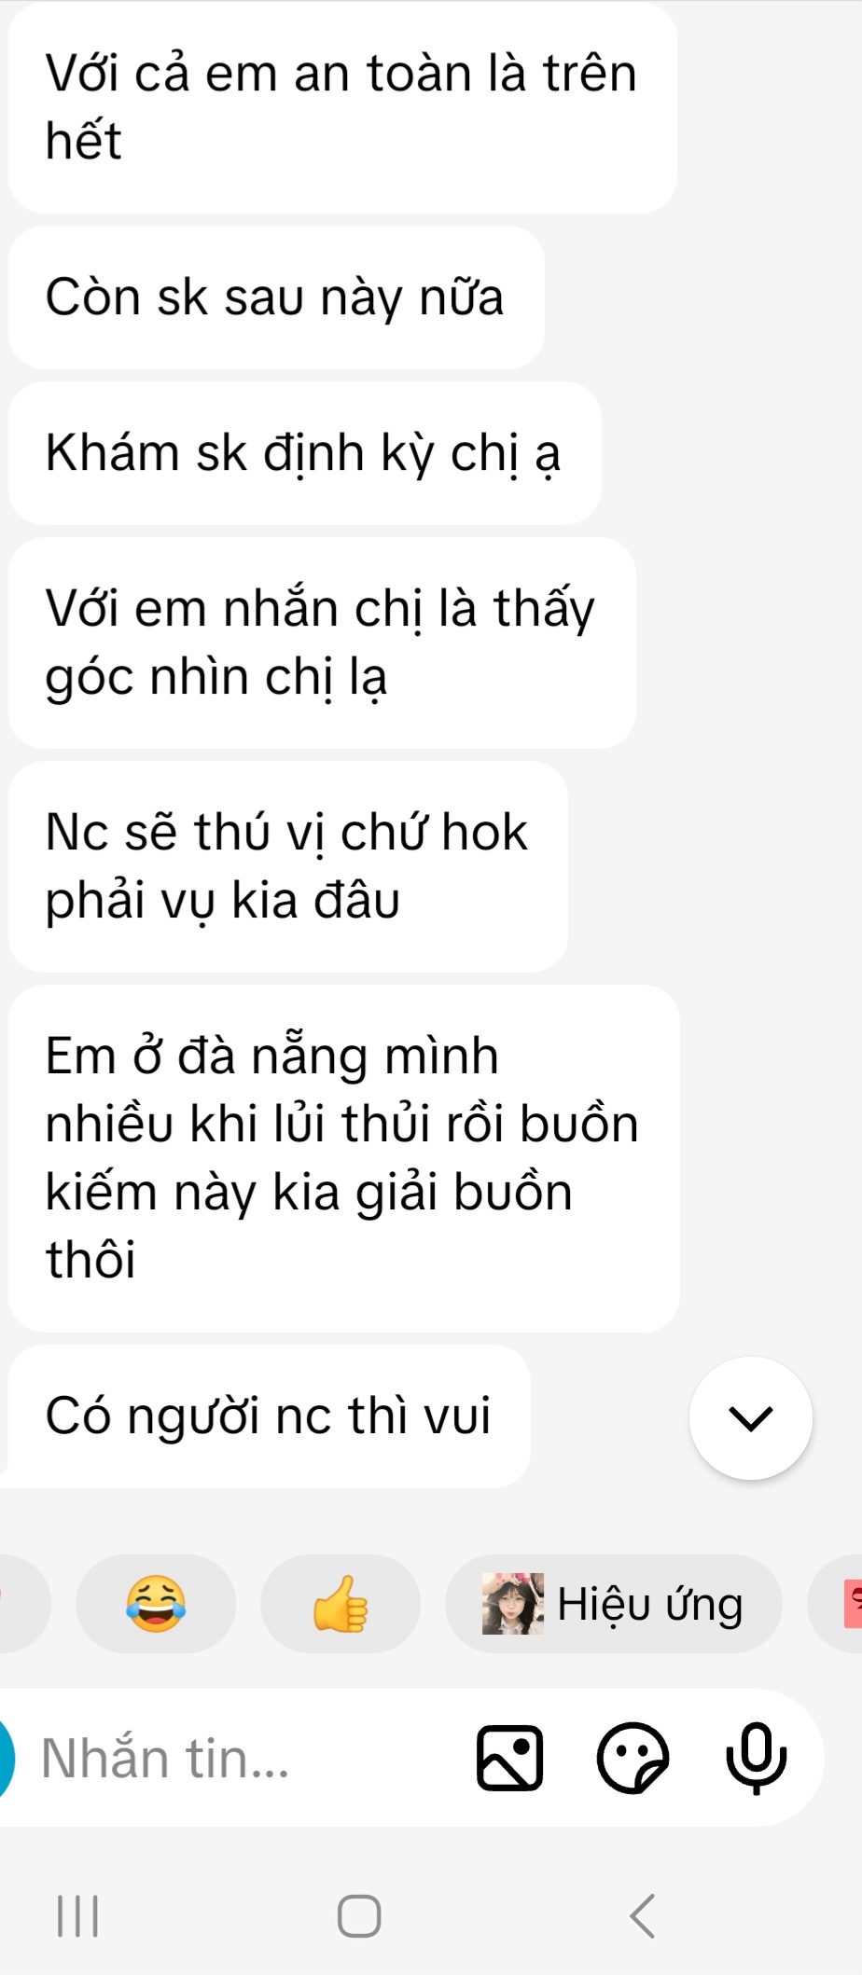Tap the avatar thumbnail in Hiệu ứng chip
Screen dimensions: 862x1975
point(513,1604)
